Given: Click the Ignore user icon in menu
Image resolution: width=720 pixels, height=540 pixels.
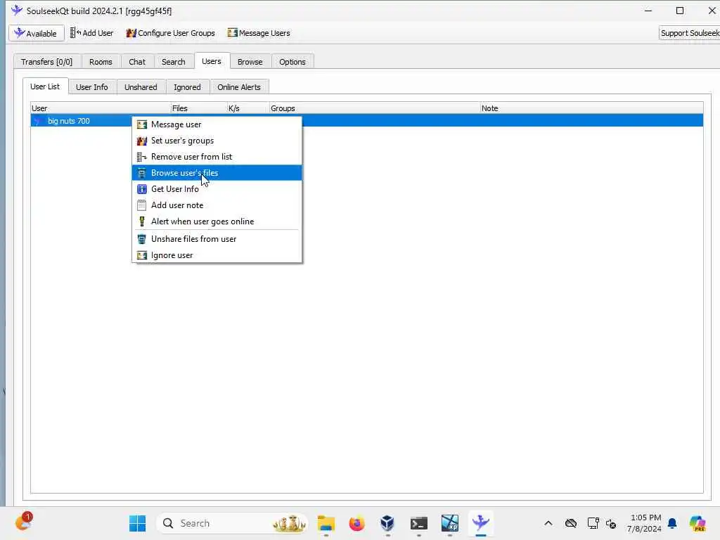Looking at the screenshot, I should (142, 255).
